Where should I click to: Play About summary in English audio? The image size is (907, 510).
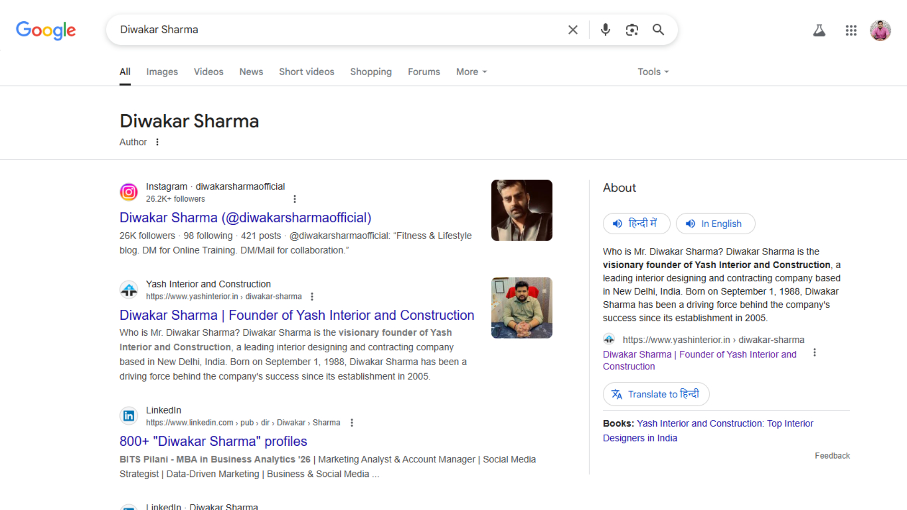tap(715, 223)
